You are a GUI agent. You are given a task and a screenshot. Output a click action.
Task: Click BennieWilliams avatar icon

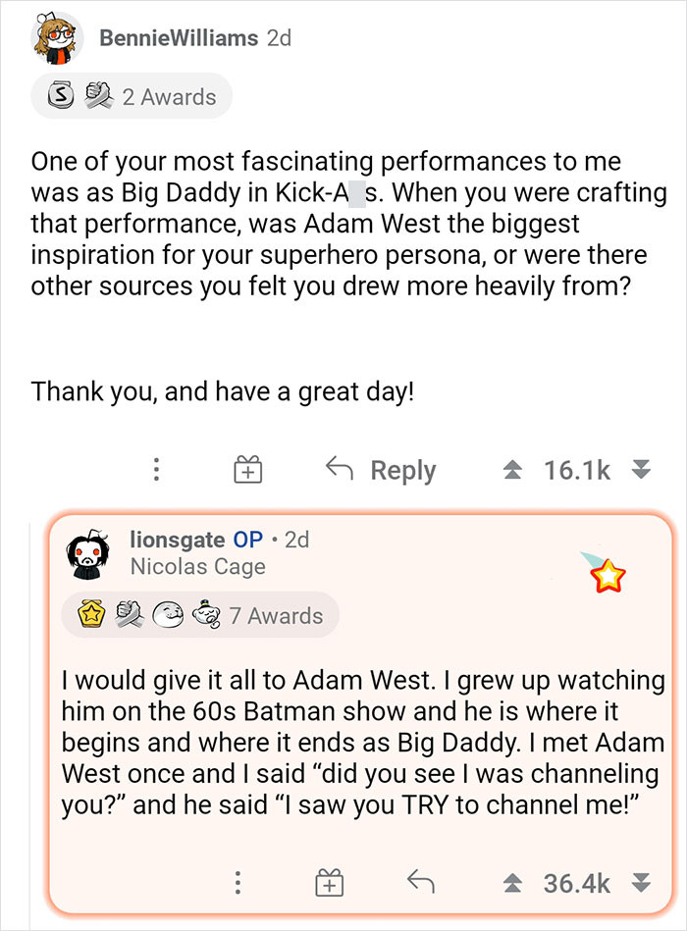(x=58, y=39)
